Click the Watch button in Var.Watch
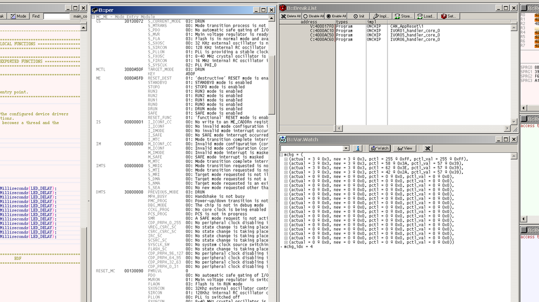Image resolution: width=539 pixels, height=302 pixels. click(x=379, y=148)
